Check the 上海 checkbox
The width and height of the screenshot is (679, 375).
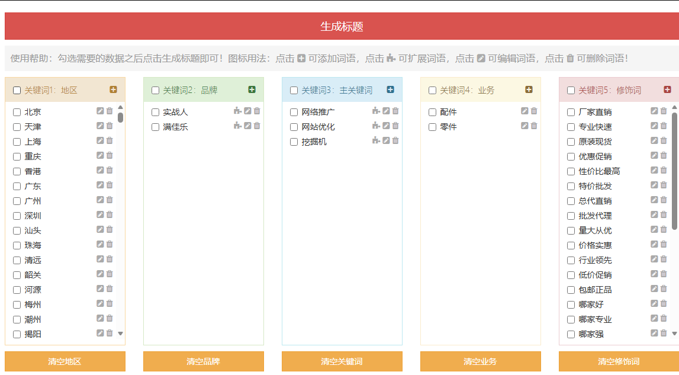pyautogui.click(x=17, y=142)
